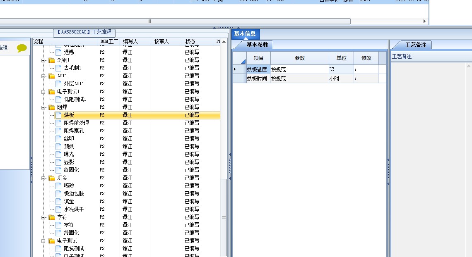Click document icon beside 板边包胶

tap(58, 193)
